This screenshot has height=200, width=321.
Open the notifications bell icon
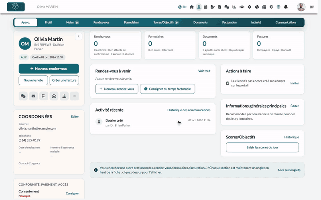286,7
